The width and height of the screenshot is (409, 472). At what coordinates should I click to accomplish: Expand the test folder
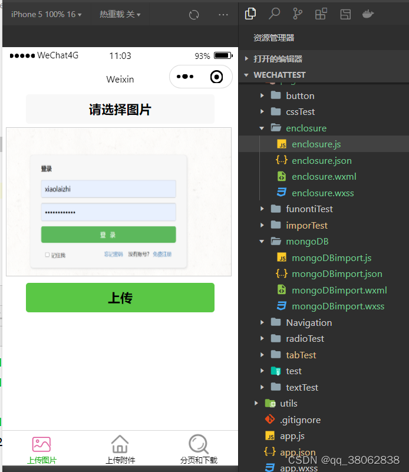tap(324, 371)
